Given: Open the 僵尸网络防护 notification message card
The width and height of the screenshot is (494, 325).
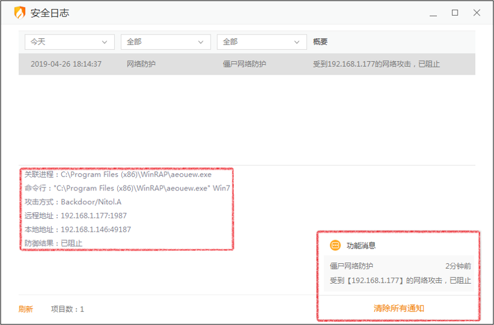Looking at the screenshot, I should pyautogui.click(x=399, y=273).
